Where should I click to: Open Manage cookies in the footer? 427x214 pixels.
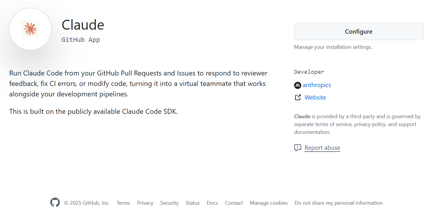tap(269, 203)
